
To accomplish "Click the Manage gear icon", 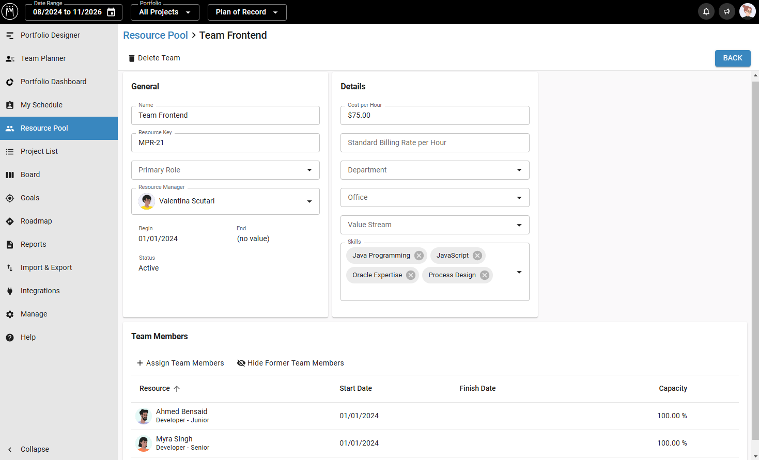I will [10, 314].
